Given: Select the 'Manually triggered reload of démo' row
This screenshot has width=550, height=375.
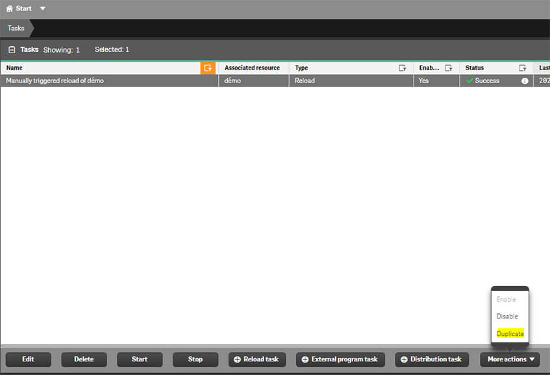Looking at the screenshot, I should [x=275, y=81].
